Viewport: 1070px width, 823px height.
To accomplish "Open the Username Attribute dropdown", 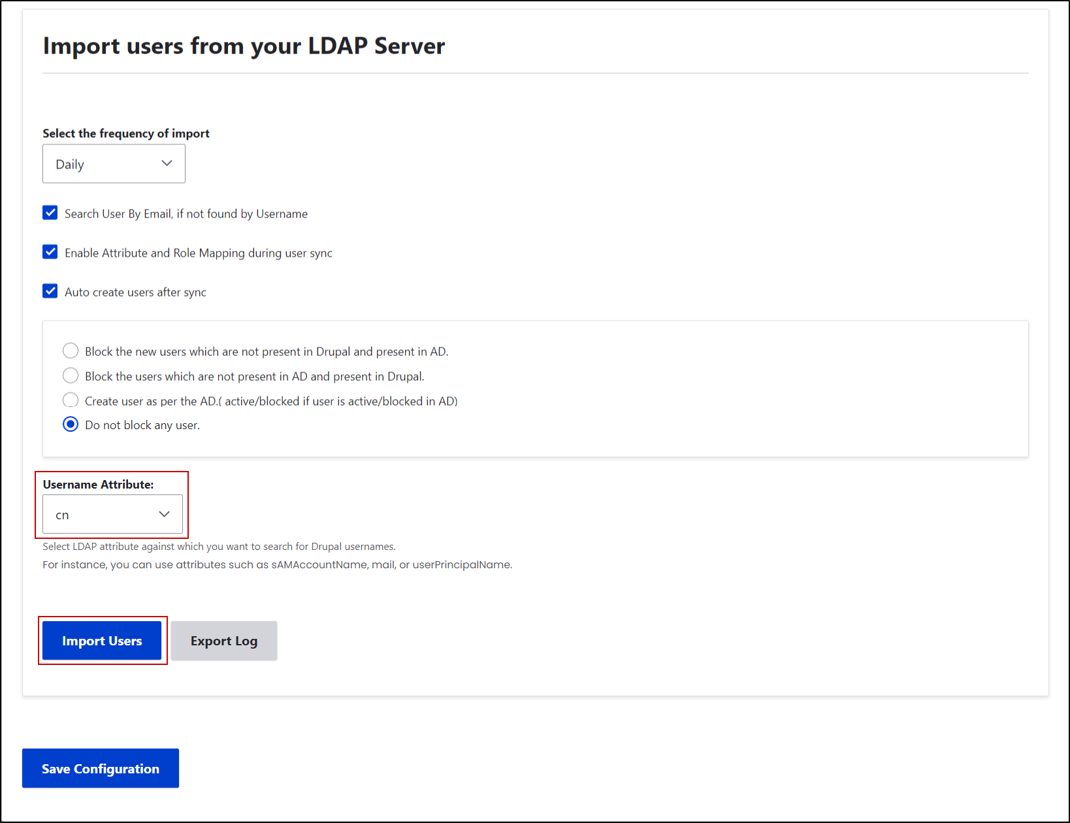I will click(x=112, y=514).
